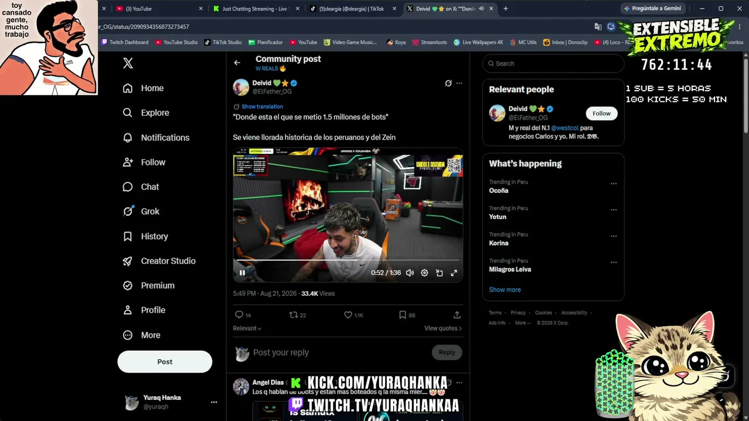
Task: Open View quotes link
Action: pos(443,328)
